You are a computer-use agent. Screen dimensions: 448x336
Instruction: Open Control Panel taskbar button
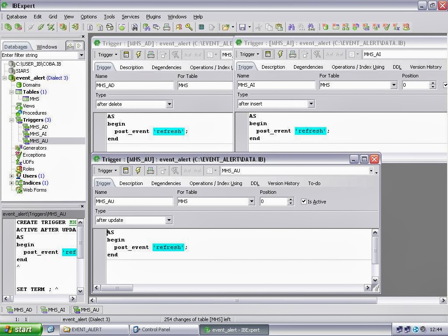(x=164, y=329)
